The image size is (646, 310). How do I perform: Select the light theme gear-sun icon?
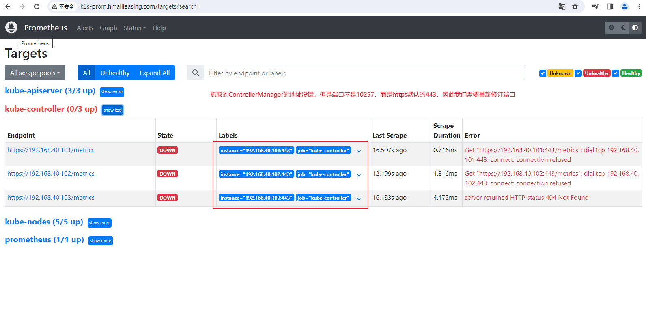coord(612,28)
